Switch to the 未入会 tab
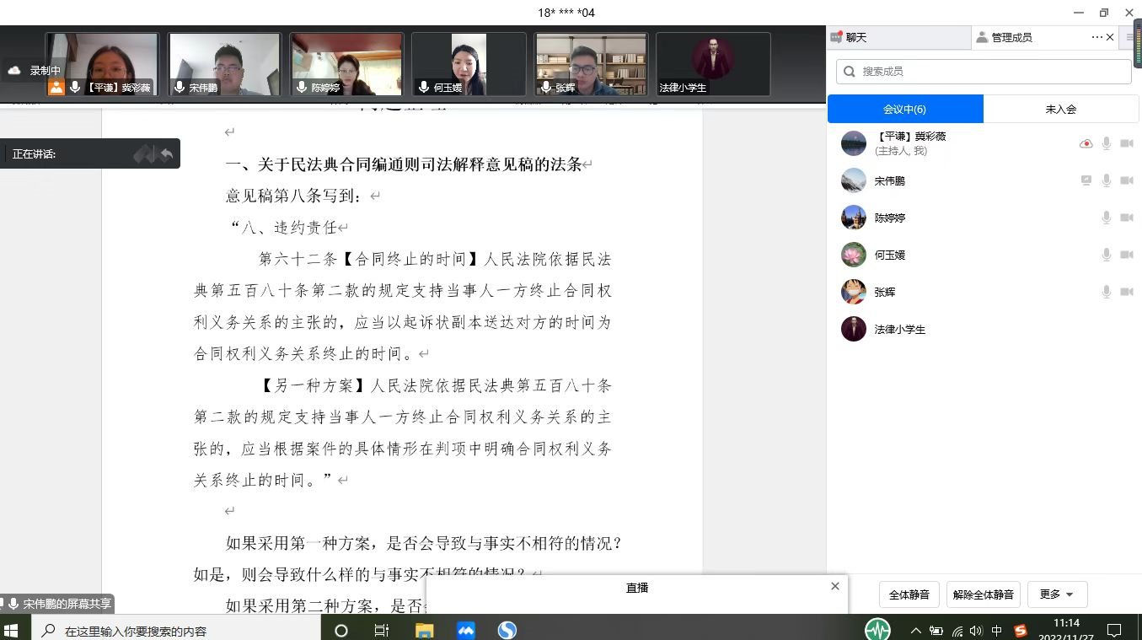The width and height of the screenshot is (1142, 640). click(x=1060, y=109)
